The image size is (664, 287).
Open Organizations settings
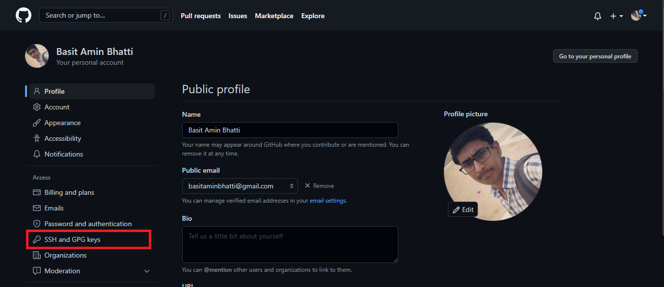pyautogui.click(x=92, y=255)
